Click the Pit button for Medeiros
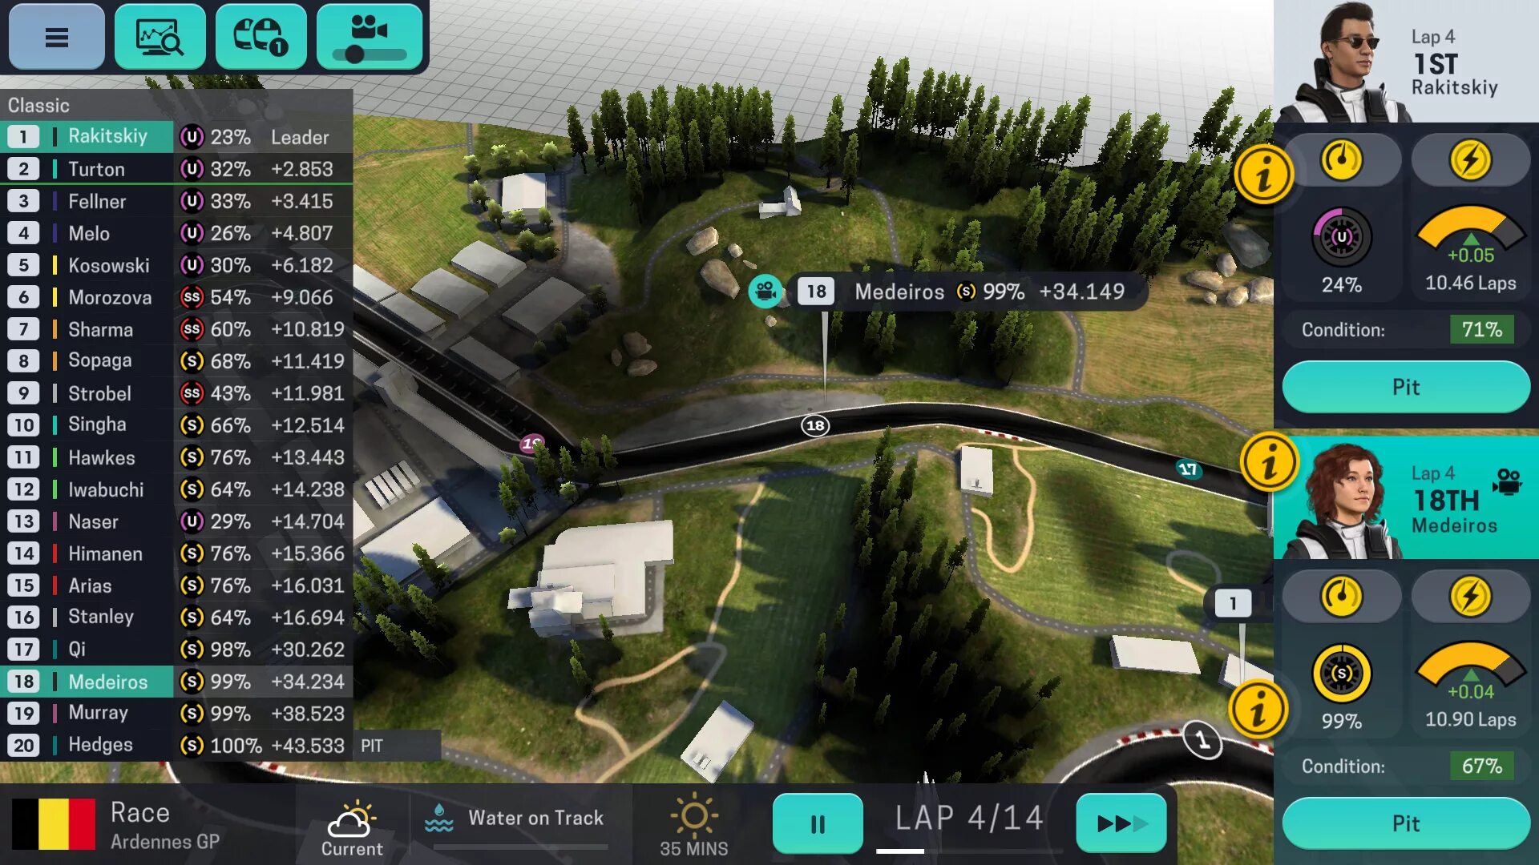 [1406, 823]
